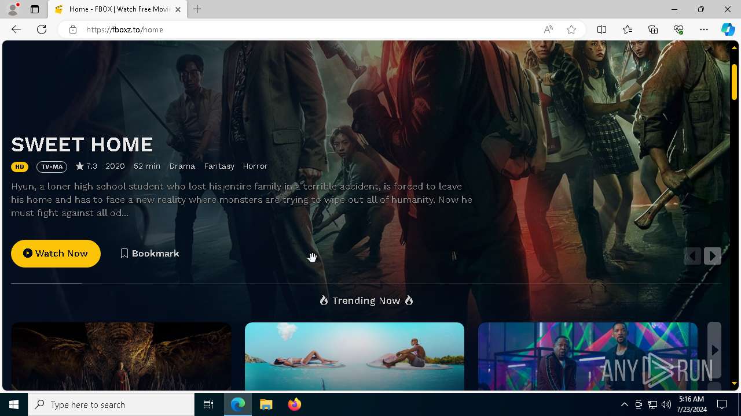Screen dimensions: 741x416
Task: Click the 52 min runtime text
Action: [x=147, y=166]
